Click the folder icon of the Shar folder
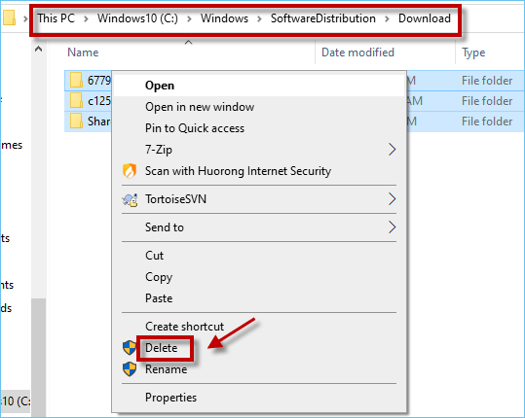This screenshot has width=525, height=418. [x=76, y=121]
